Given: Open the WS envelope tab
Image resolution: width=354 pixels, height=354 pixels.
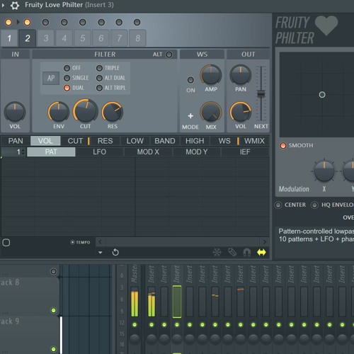Looking at the screenshot, I should point(224,141).
